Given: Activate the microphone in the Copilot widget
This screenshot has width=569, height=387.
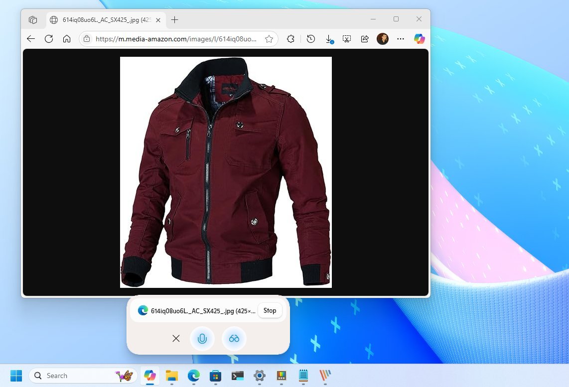Looking at the screenshot, I should [202, 338].
